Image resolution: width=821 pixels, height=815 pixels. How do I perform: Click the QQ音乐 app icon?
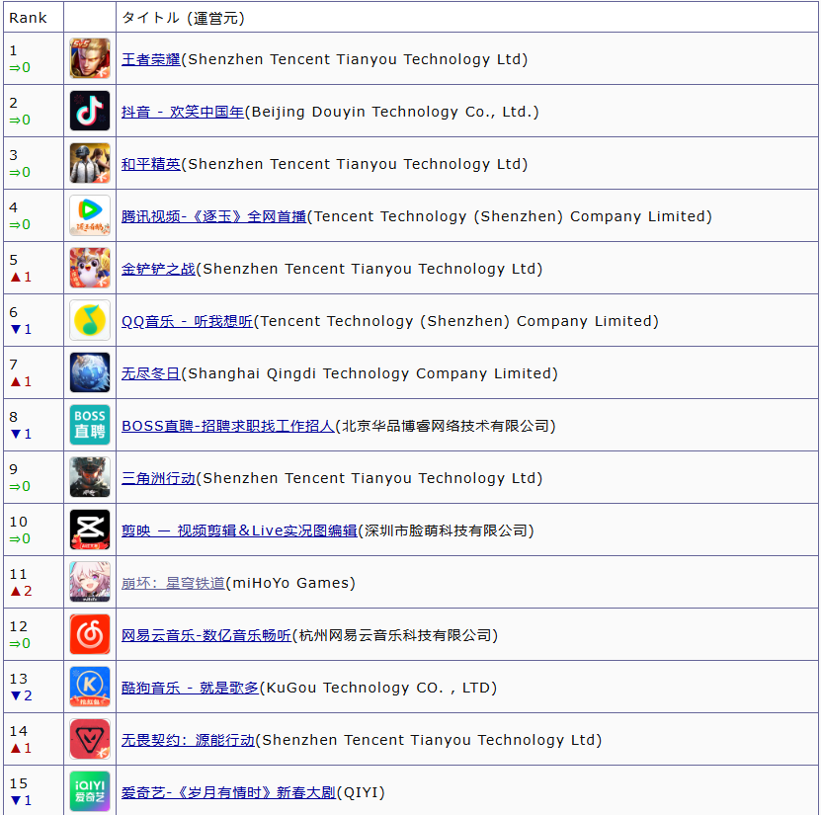pyautogui.click(x=90, y=320)
